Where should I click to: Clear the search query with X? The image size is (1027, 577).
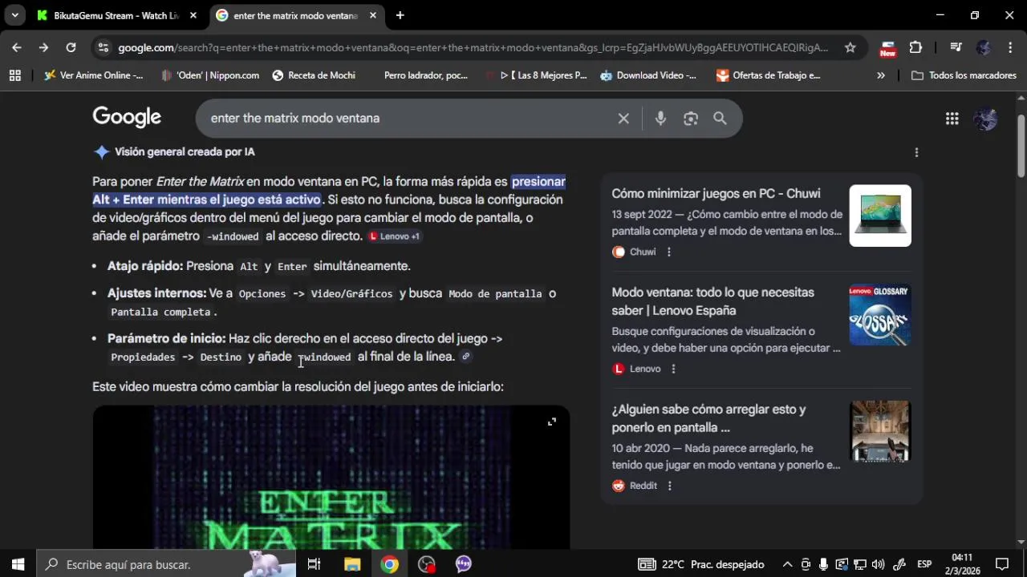623,119
